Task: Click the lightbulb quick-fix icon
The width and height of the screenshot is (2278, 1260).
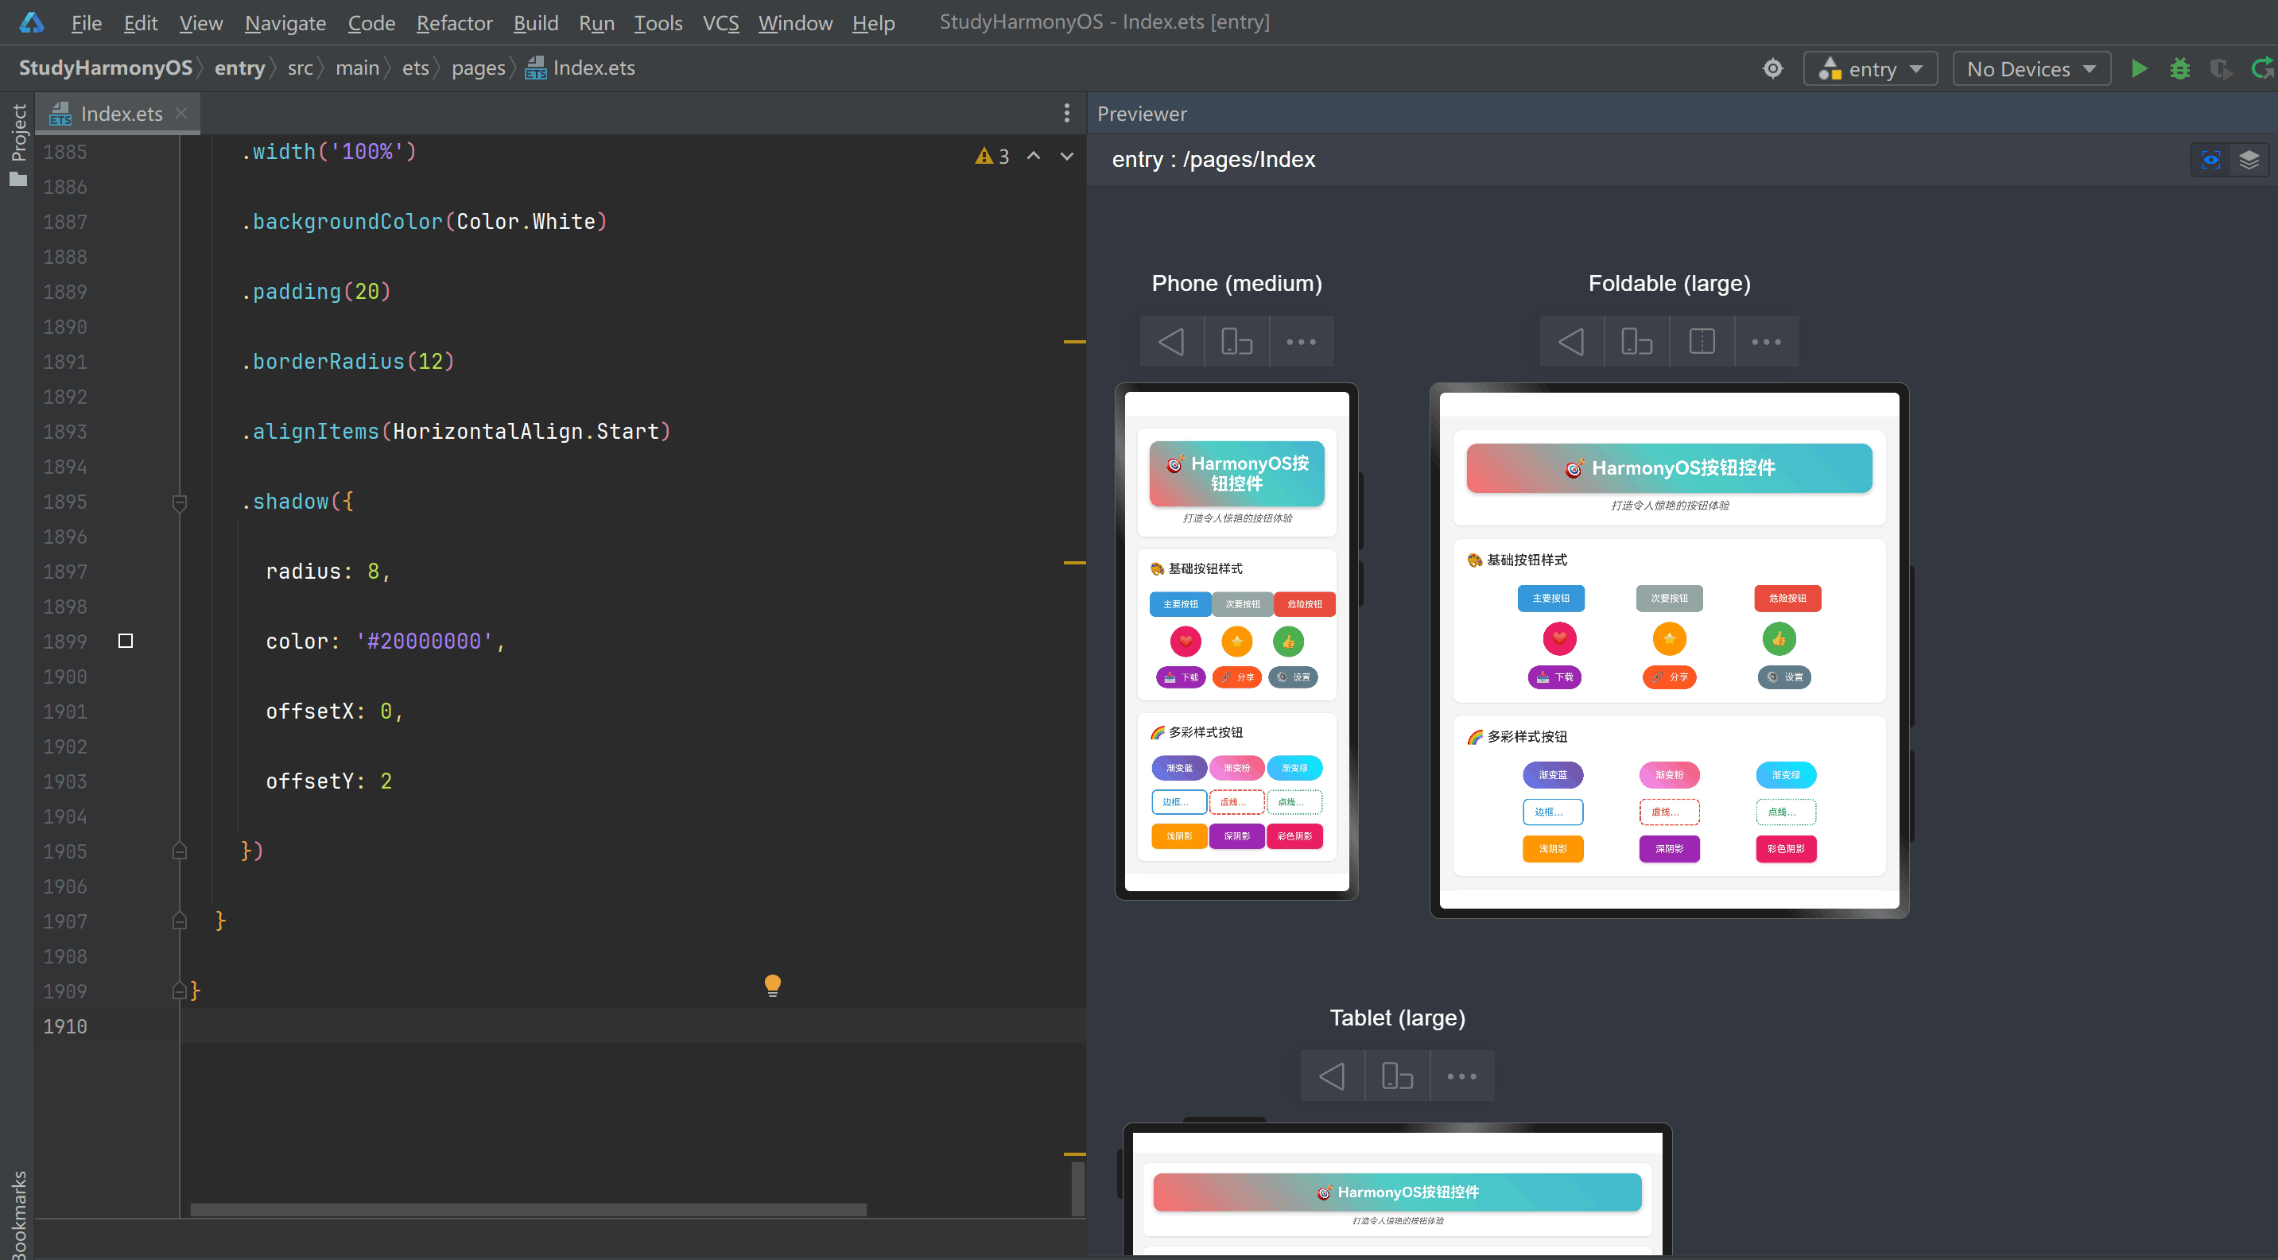Action: 772,984
